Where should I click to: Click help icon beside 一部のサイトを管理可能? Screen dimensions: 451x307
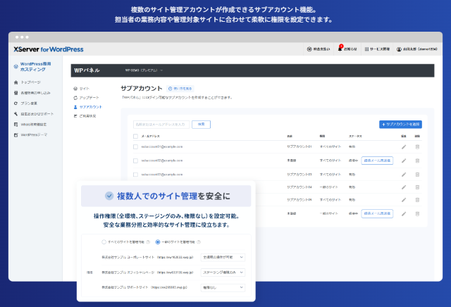click(x=199, y=242)
